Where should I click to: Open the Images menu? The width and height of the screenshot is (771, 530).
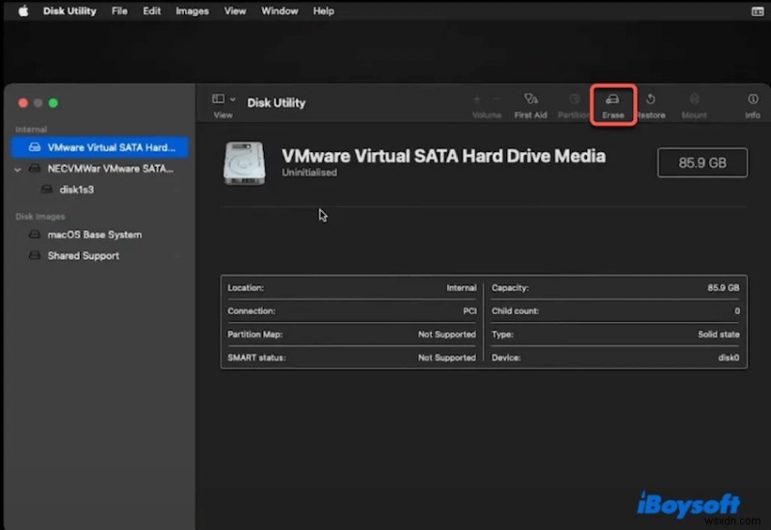click(192, 11)
